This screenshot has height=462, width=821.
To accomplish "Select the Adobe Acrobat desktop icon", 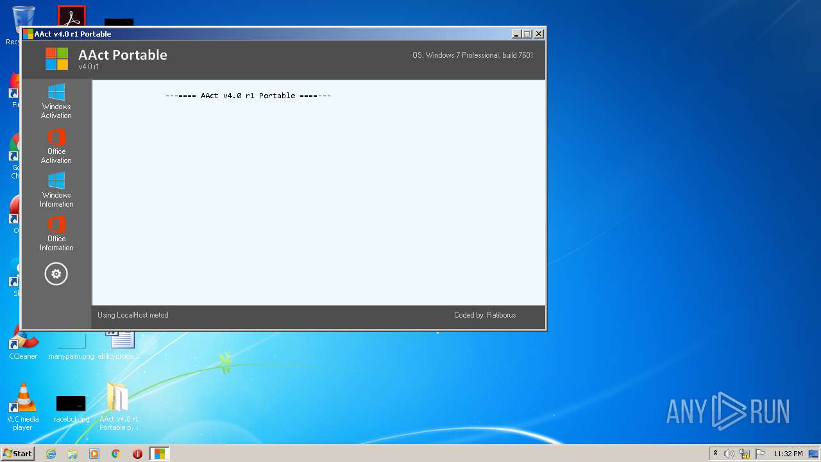I will point(71,16).
